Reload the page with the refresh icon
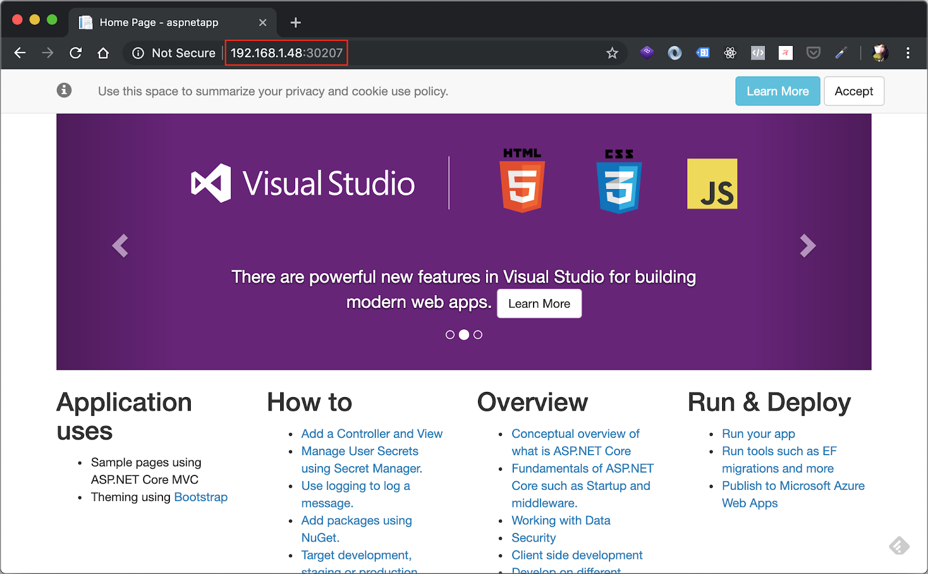The height and width of the screenshot is (574, 928). coord(75,53)
